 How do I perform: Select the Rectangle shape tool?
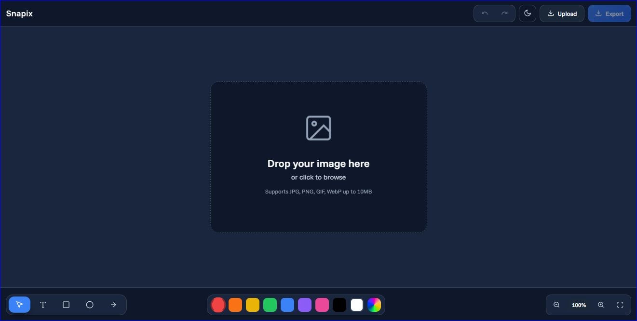[x=66, y=305]
